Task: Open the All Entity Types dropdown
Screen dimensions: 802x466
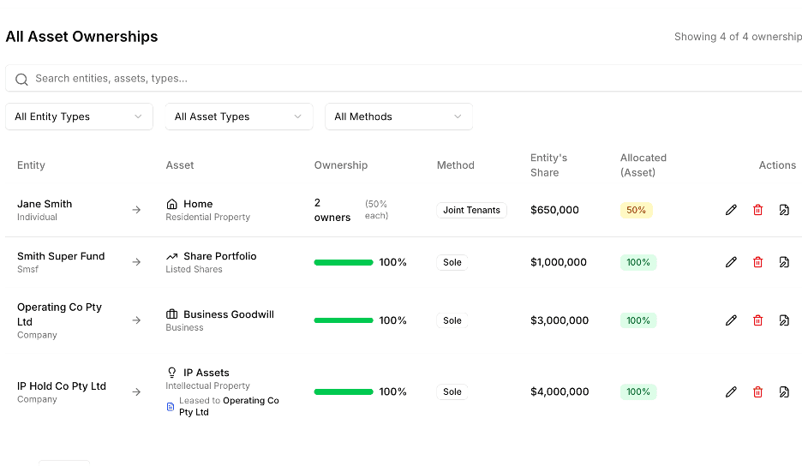Action: (80, 116)
